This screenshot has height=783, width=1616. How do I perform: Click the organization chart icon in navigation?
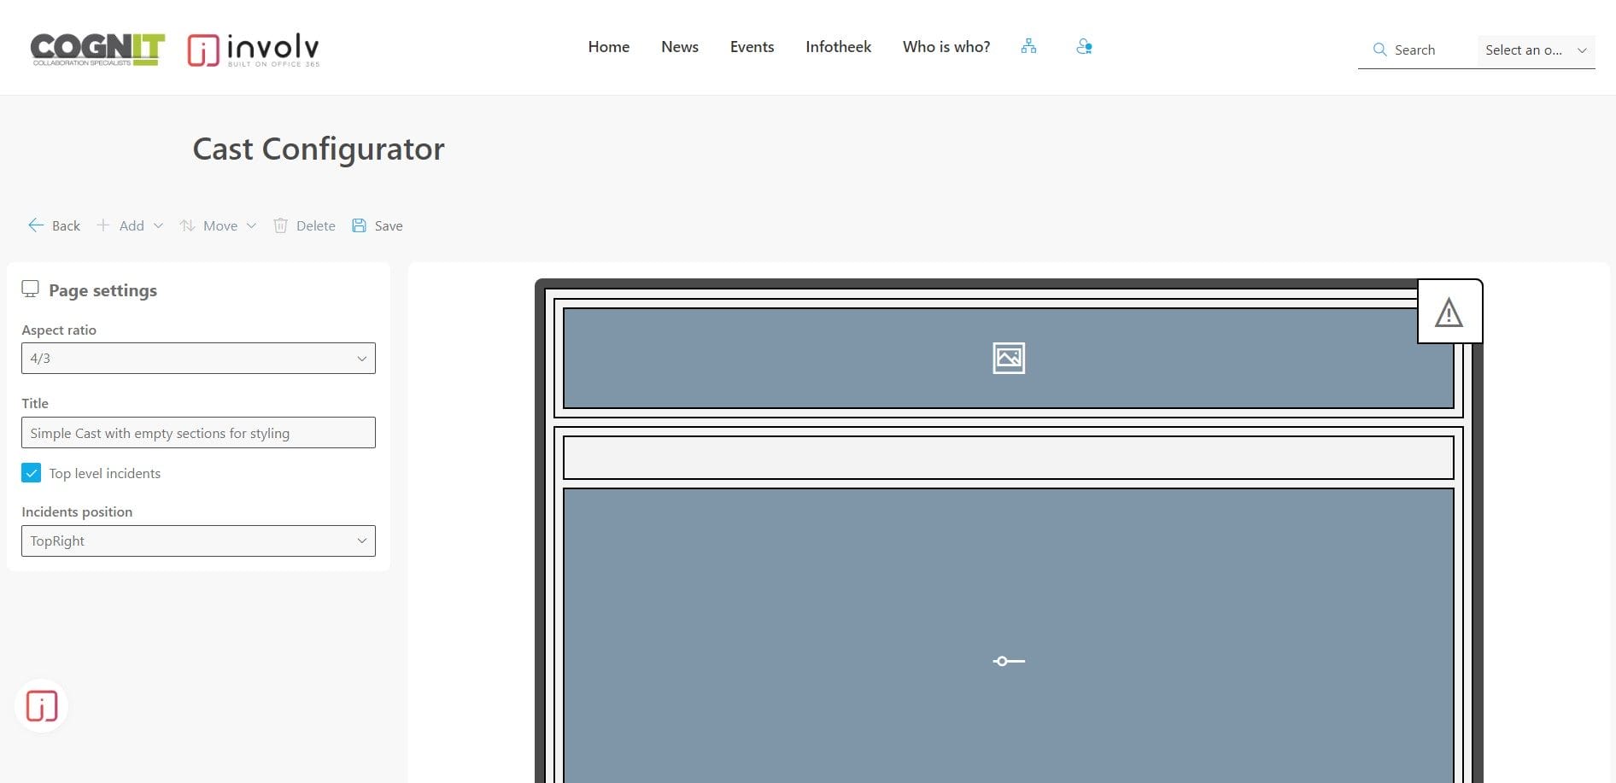tap(1028, 46)
